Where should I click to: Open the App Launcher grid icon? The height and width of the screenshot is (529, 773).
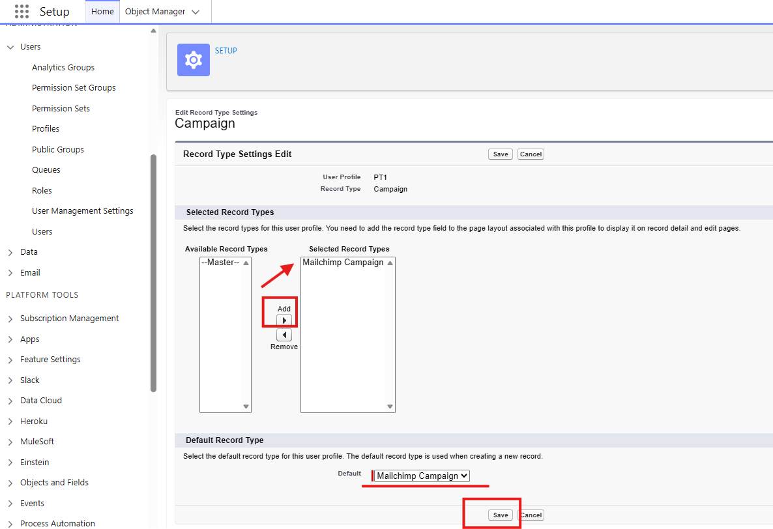[x=22, y=11]
